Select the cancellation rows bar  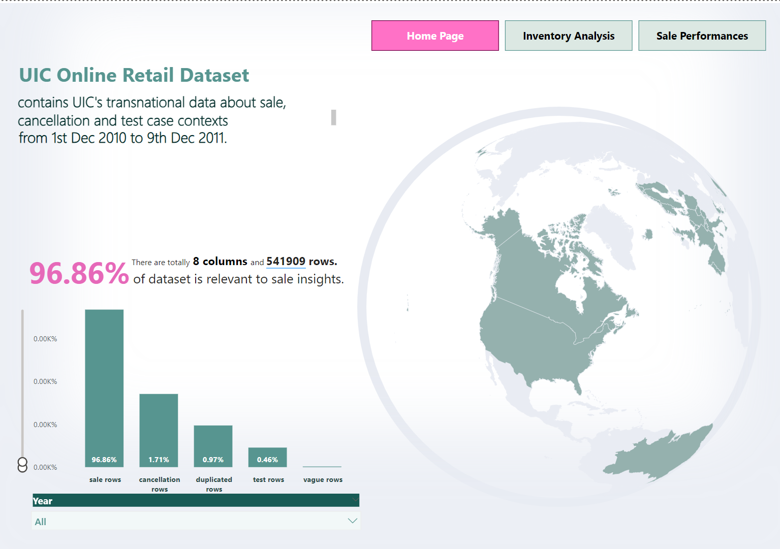159,429
